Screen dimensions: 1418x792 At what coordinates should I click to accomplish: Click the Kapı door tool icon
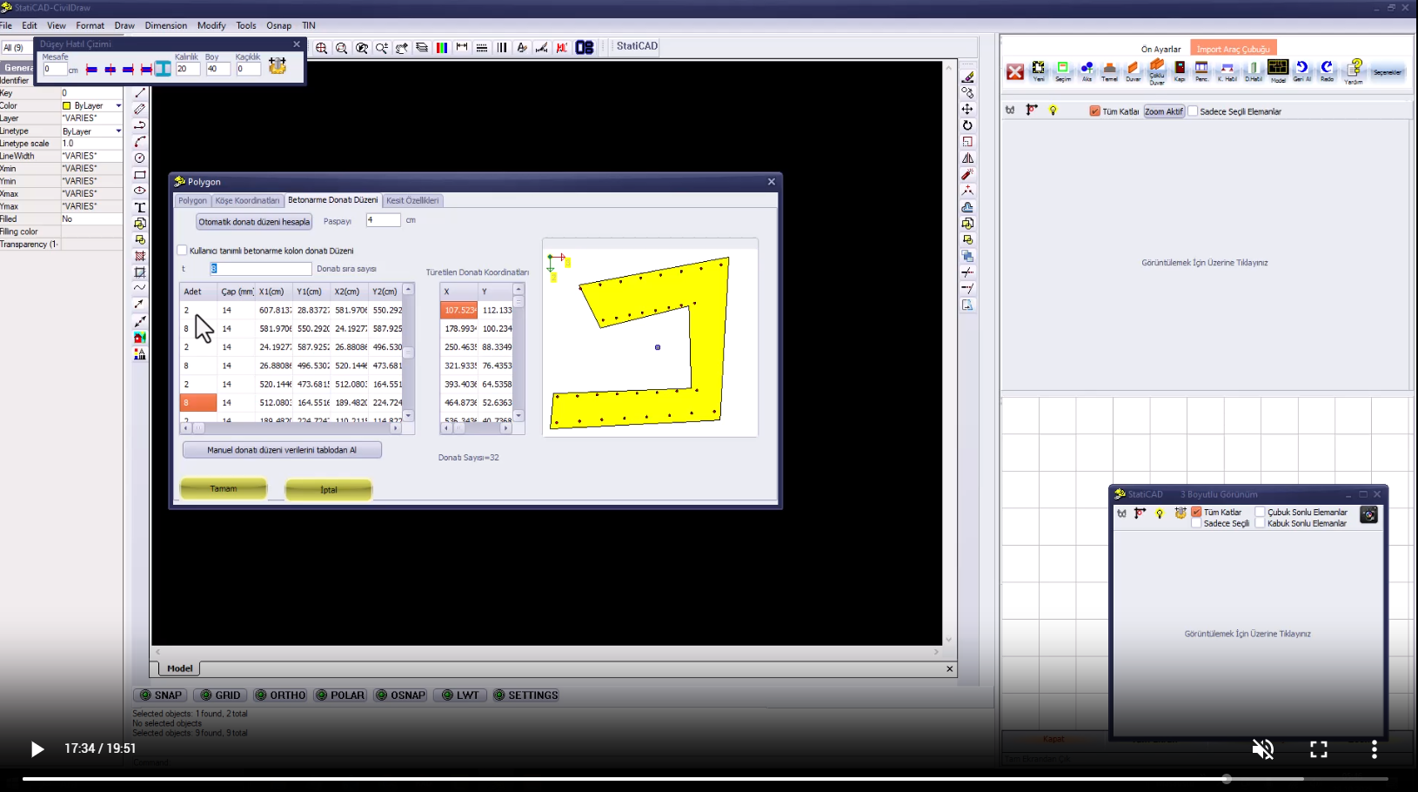click(1180, 70)
